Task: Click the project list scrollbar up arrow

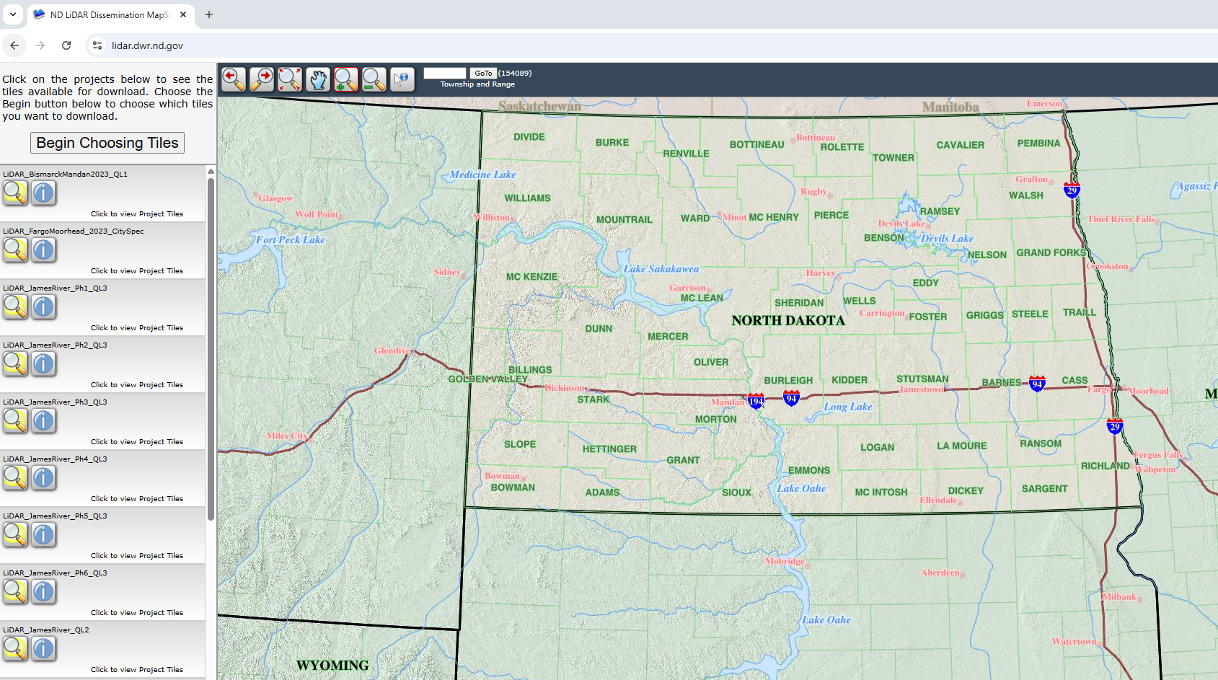Action: (211, 172)
